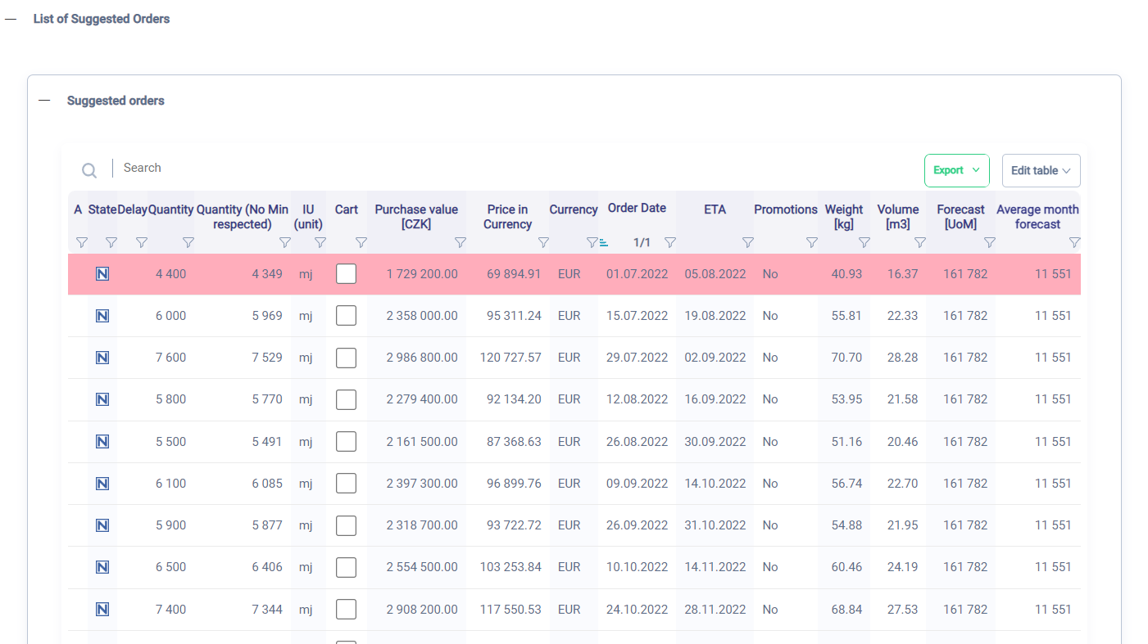Viewport: 1148px width, 644px height.
Task: Open the Edit table dropdown
Action: coord(1041,170)
